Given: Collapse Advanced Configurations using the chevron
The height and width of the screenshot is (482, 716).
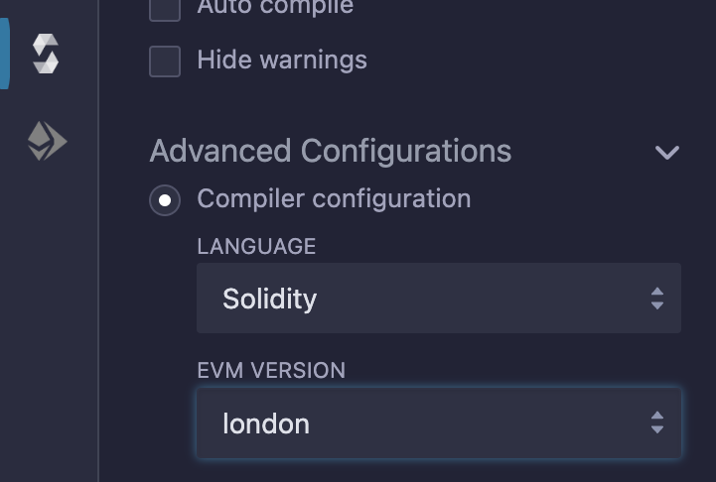Looking at the screenshot, I should pyautogui.click(x=667, y=153).
